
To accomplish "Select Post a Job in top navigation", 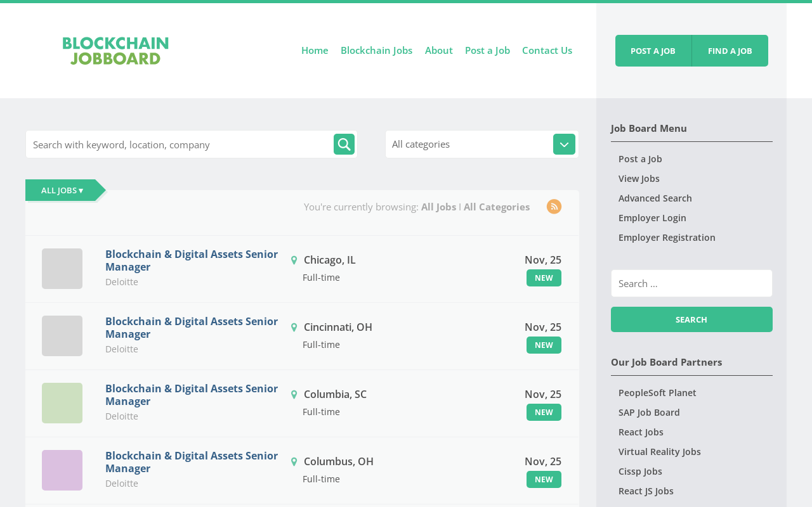I will click(487, 50).
